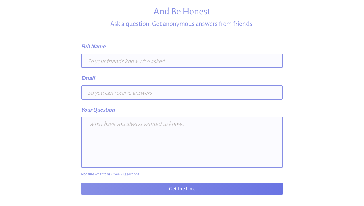
Task: Click 'Not sure what to ask?' helper text
Action: pyautogui.click(x=97, y=174)
